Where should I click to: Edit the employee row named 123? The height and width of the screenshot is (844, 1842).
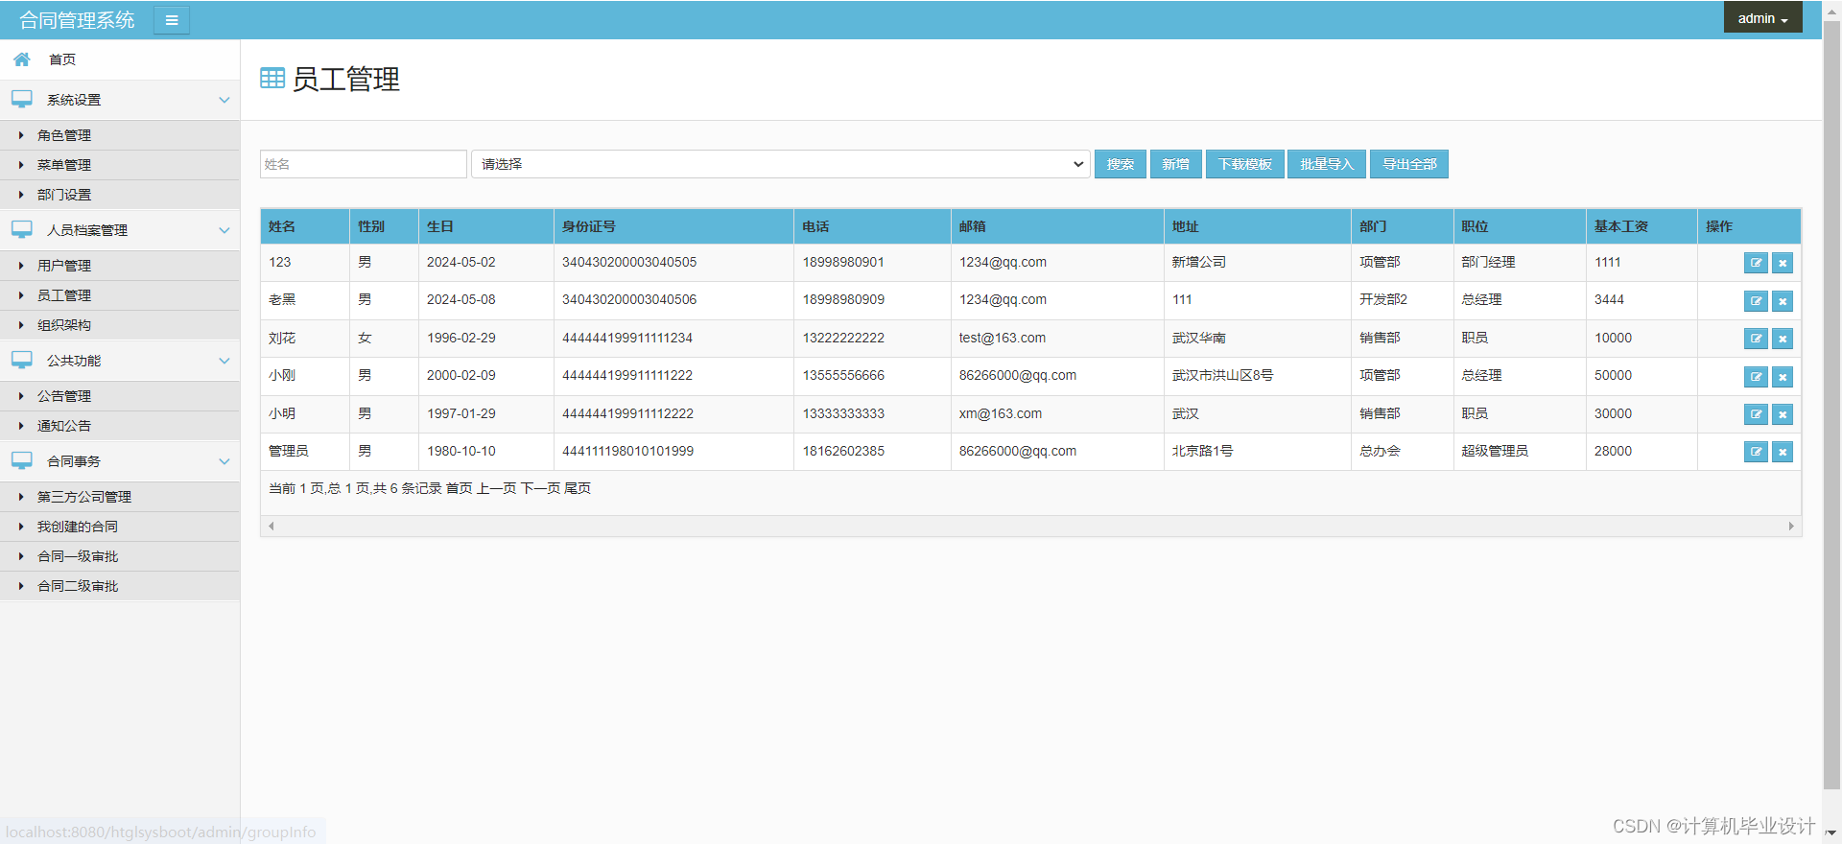(x=1756, y=263)
